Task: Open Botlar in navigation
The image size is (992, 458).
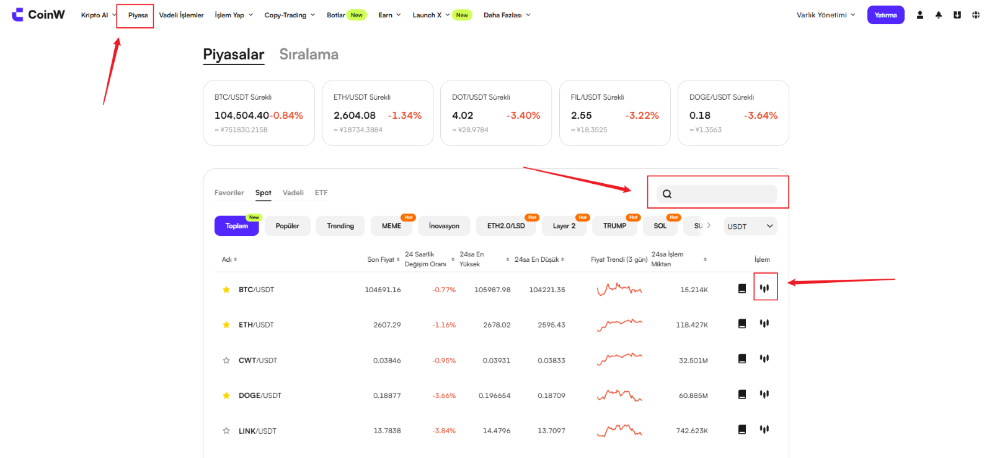Action: coord(336,15)
